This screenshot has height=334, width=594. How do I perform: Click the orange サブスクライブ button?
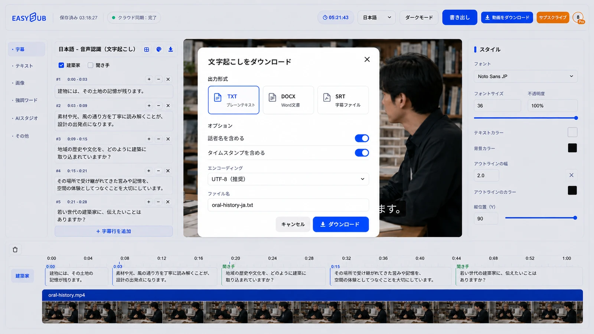(x=553, y=17)
